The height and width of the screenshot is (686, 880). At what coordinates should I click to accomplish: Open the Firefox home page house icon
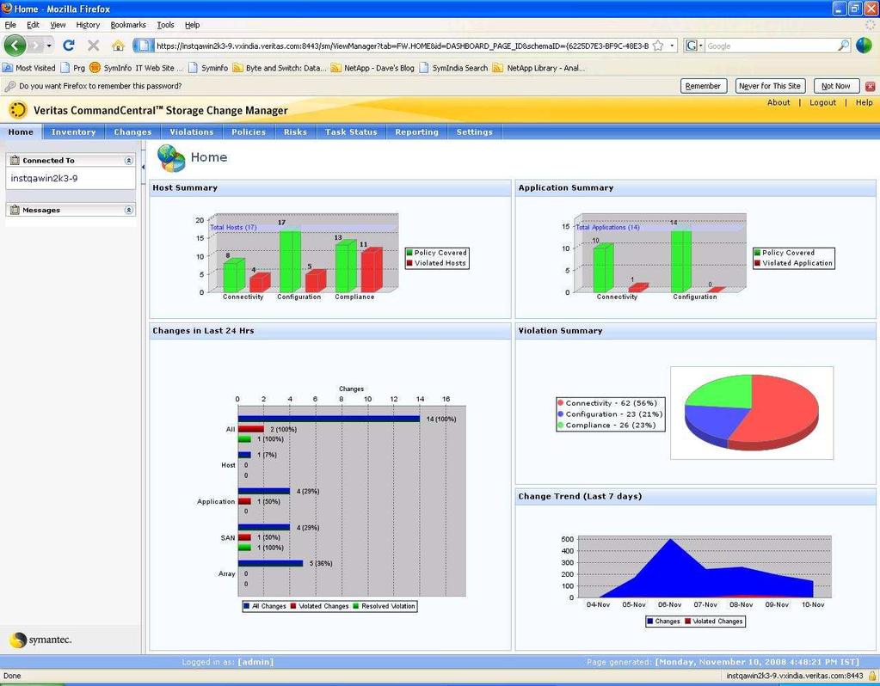[x=118, y=46]
